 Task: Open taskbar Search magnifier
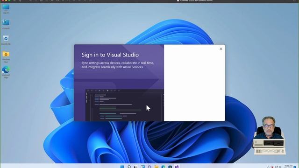pyautogui.click(x=129, y=167)
